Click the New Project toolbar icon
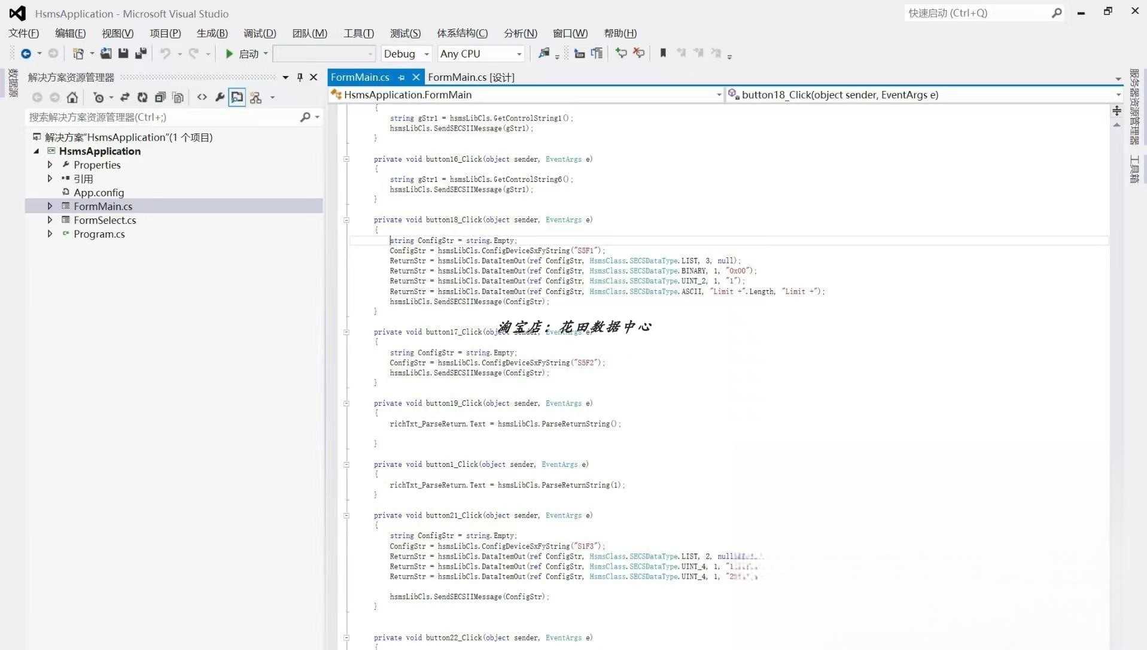The width and height of the screenshot is (1147, 650). pyautogui.click(x=78, y=54)
